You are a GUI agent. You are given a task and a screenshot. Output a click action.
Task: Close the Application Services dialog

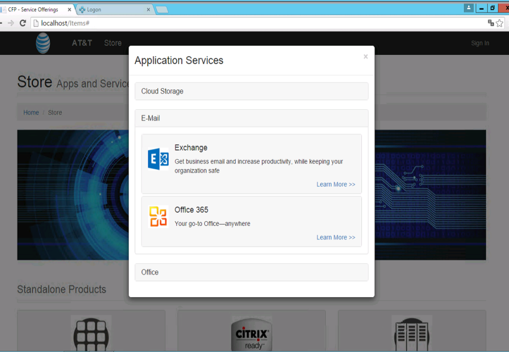365,57
